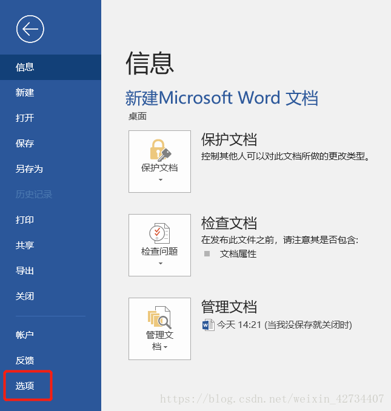Click the lock and key Protect Document icon
391x411 pixels.
coord(160,150)
